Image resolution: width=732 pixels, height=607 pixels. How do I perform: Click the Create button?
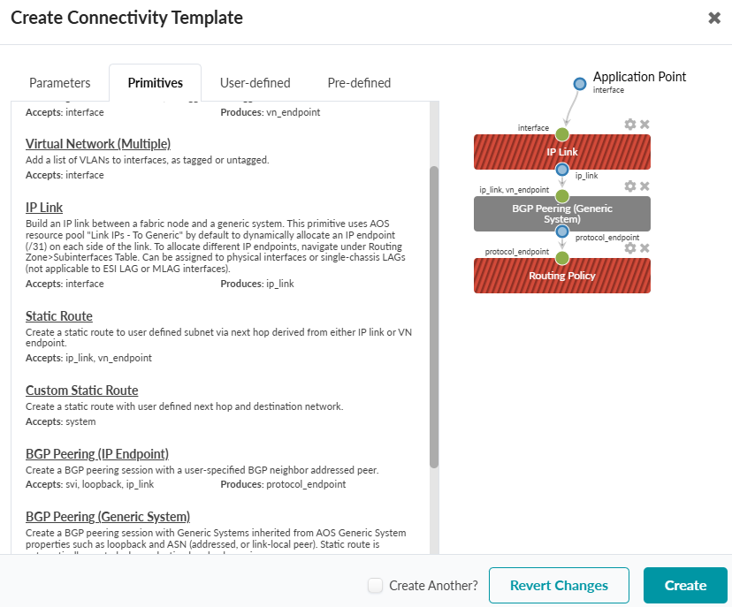[x=685, y=585]
